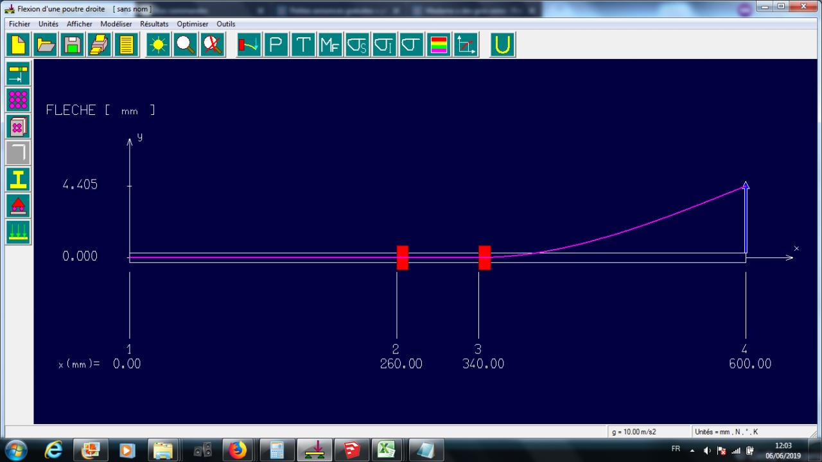Click the crossed-out magnifier icon
822x462 pixels.
pyautogui.click(x=213, y=45)
